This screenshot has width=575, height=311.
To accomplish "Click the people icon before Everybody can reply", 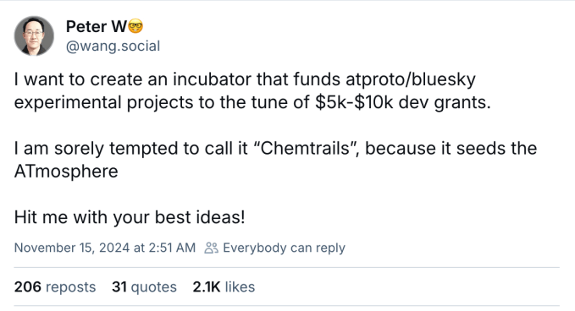I will click(211, 248).
